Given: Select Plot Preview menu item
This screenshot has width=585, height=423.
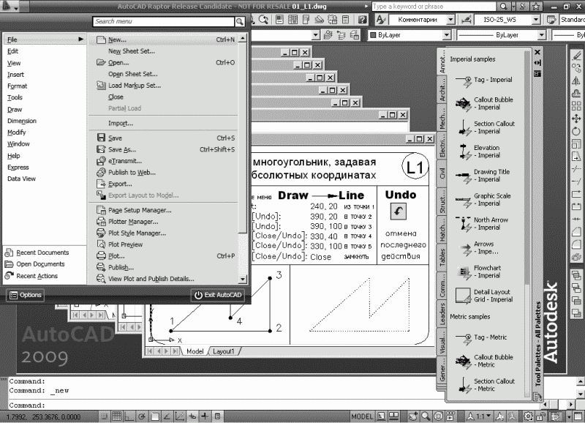Looking at the screenshot, I should (x=166, y=244).
